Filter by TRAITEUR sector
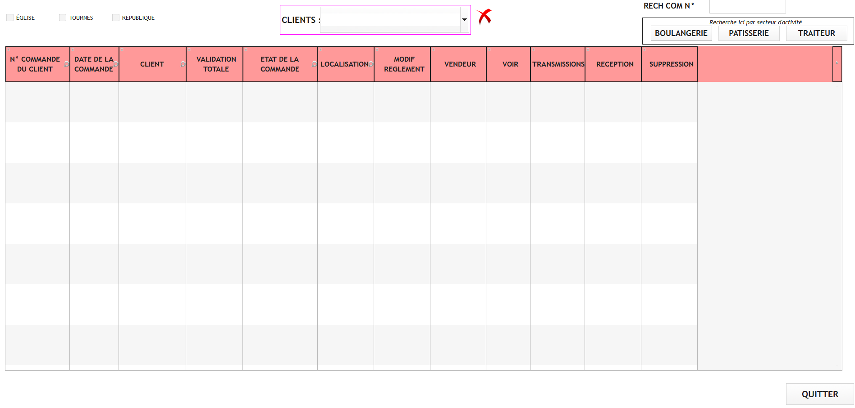855x408 pixels. pyautogui.click(x=817, y=33)
